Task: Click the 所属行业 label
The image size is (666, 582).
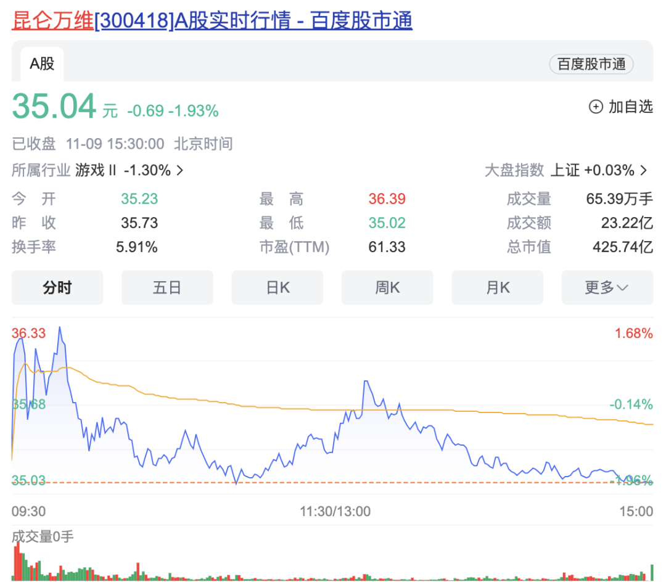Action: [x=41, y=170]
